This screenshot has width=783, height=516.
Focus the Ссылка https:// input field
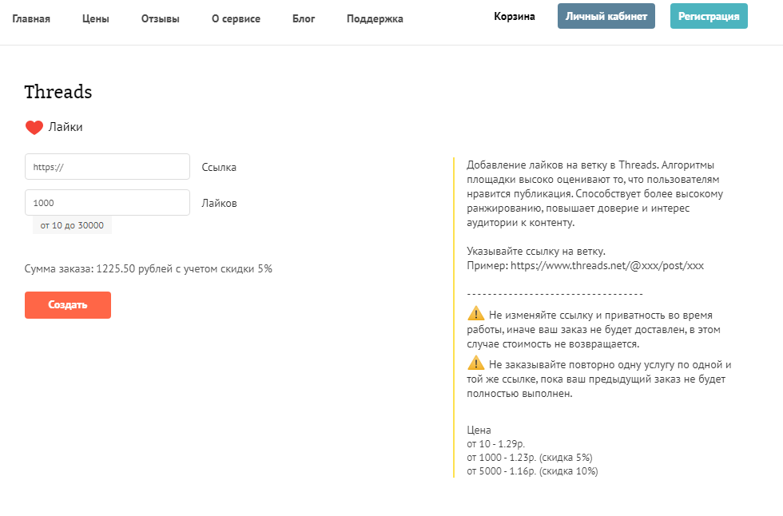click(107, 167)
